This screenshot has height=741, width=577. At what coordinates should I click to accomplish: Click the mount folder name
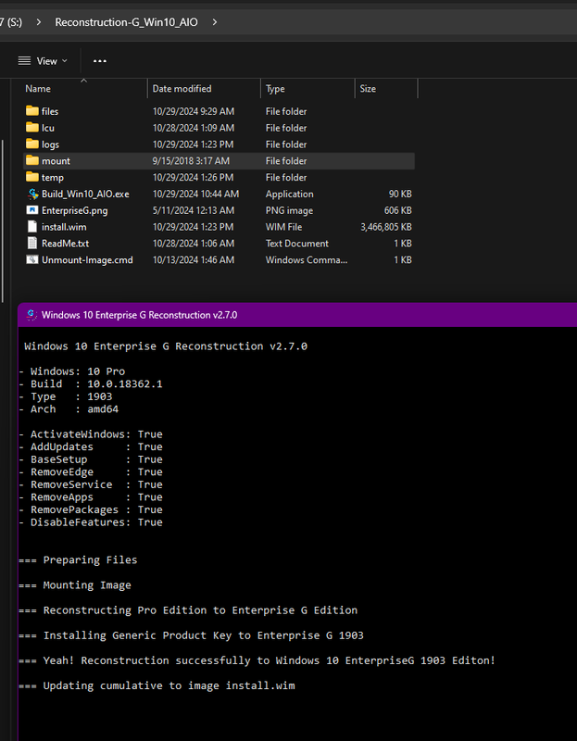56,161
